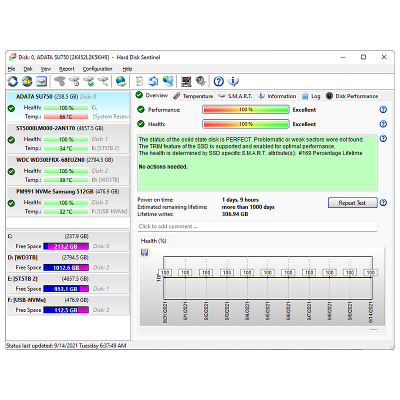Viewport: 400px width, 400px height.
Task: Select the ST5000LM000-2AN170 disk entry
Action: pyautogui.click(x=68, y=138)
